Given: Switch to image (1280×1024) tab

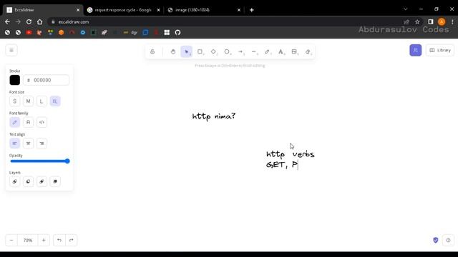Looking at the screenshot, I should click(203, 10).
